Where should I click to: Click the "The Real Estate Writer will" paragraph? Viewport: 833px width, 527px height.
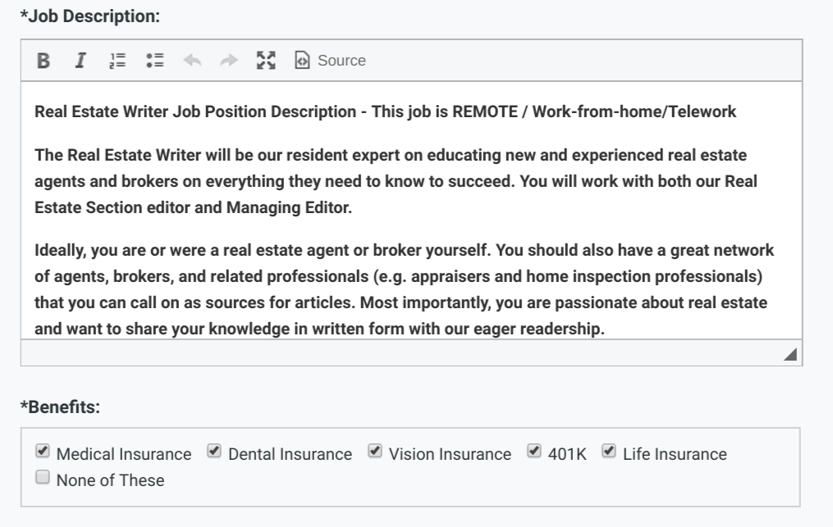click(396, 181)
